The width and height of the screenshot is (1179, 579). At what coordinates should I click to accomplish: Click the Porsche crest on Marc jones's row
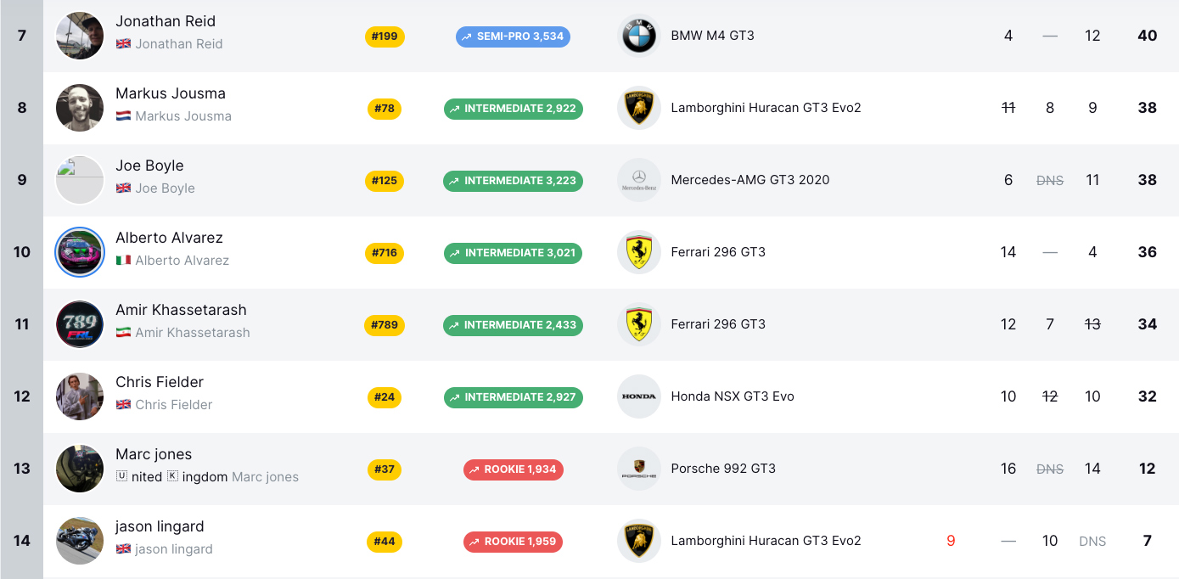pos(639,468)
